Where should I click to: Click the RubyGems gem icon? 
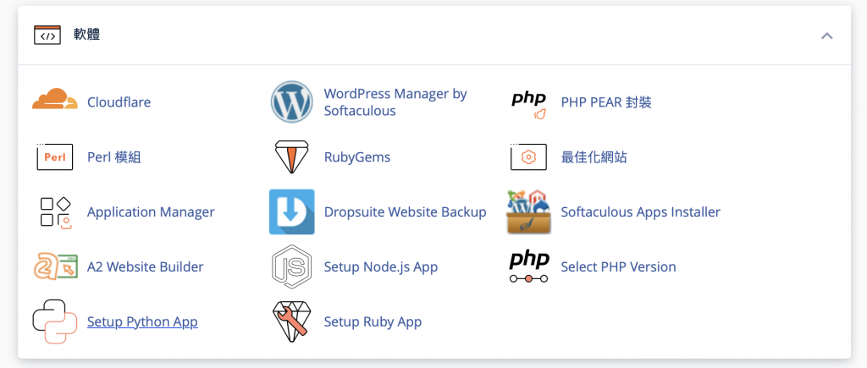point(292,157)
